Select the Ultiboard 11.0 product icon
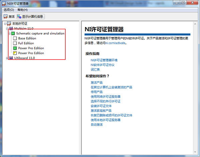Viewport: 200px width, 157px height. pyautogui.click(x=11, y=58)
